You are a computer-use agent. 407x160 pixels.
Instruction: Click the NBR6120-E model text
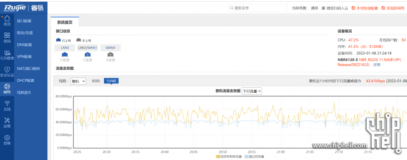click(x=348, y=60)
